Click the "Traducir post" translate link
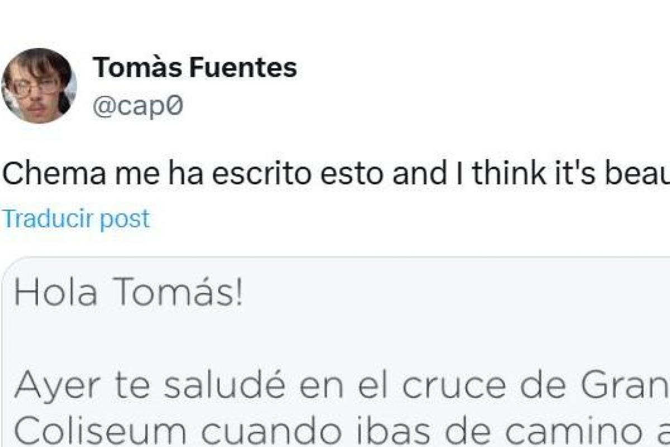This screenshot has width=670, height=447. click(76, 218)
